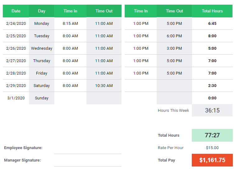
Task: Click the empty Sunday morning time in cell
Action: (70, 98)
